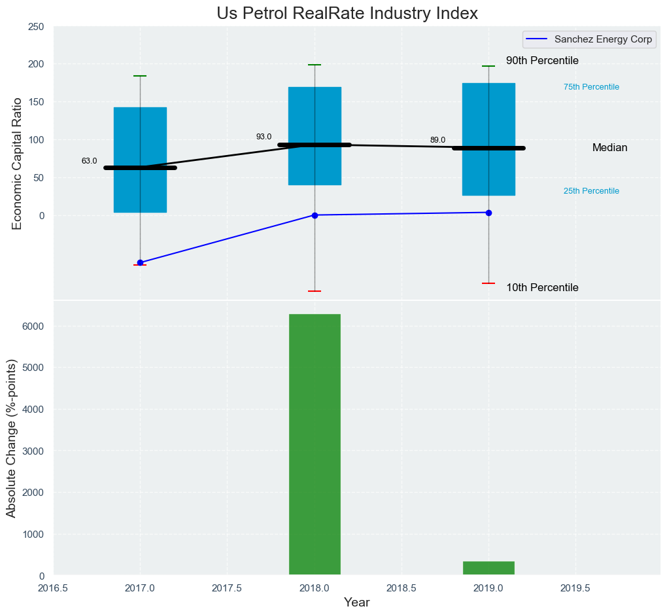
Task: Click the '90th Percentile' annotation
Action: pos(542,60)
